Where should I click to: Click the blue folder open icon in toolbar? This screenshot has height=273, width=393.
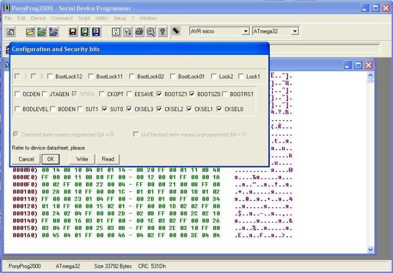coord(53,31)
